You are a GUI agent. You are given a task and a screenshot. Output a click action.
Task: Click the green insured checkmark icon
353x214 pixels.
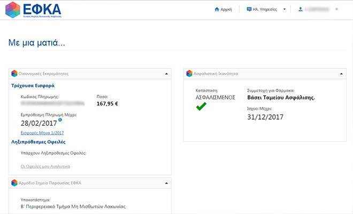[201, 106]
